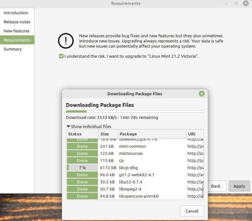Click the URI cell for mint-common
The width and height of the screenshot is (252, 221).
tap(196, 146)
